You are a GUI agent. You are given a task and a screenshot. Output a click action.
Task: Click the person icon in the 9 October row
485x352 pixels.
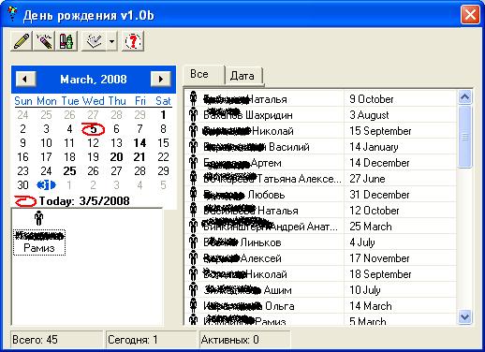click(x=194, y=98)
